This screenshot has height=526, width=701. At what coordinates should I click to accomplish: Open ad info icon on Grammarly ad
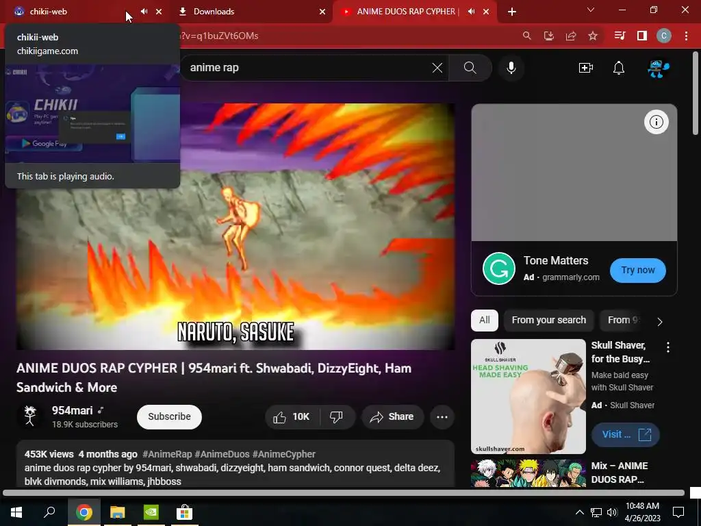657,122
